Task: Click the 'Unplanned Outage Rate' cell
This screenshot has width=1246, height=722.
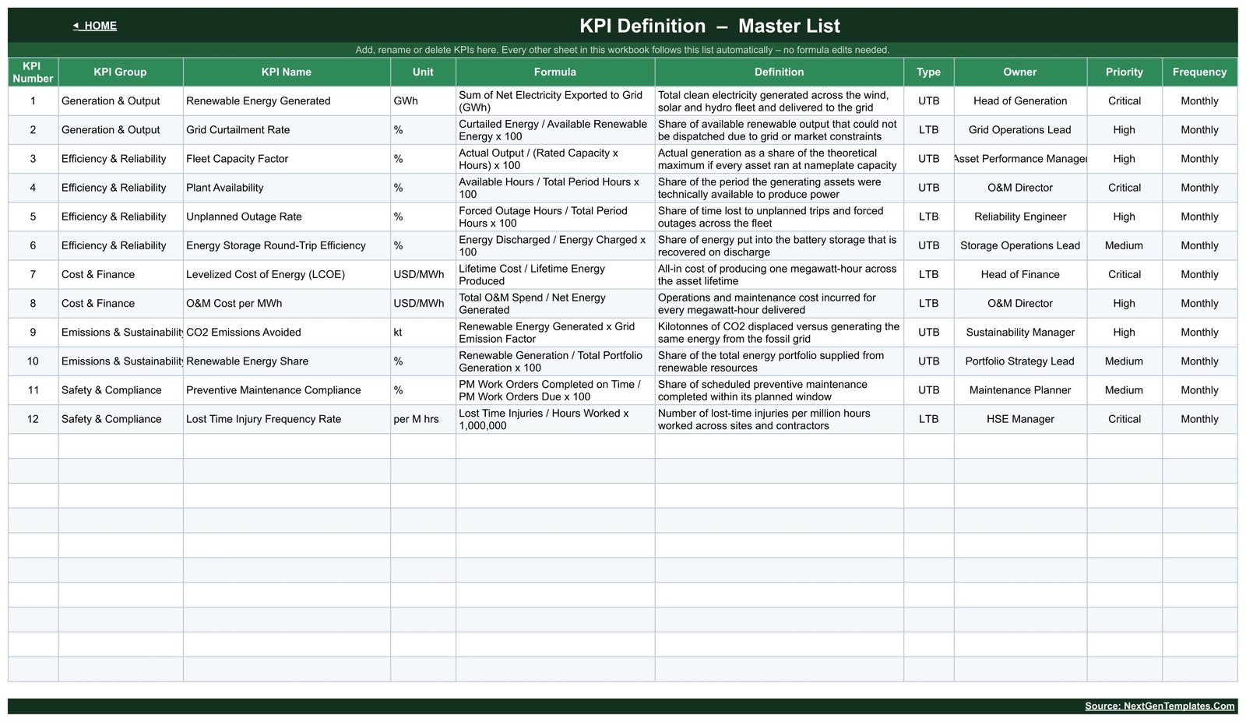Action: (287, 217)
